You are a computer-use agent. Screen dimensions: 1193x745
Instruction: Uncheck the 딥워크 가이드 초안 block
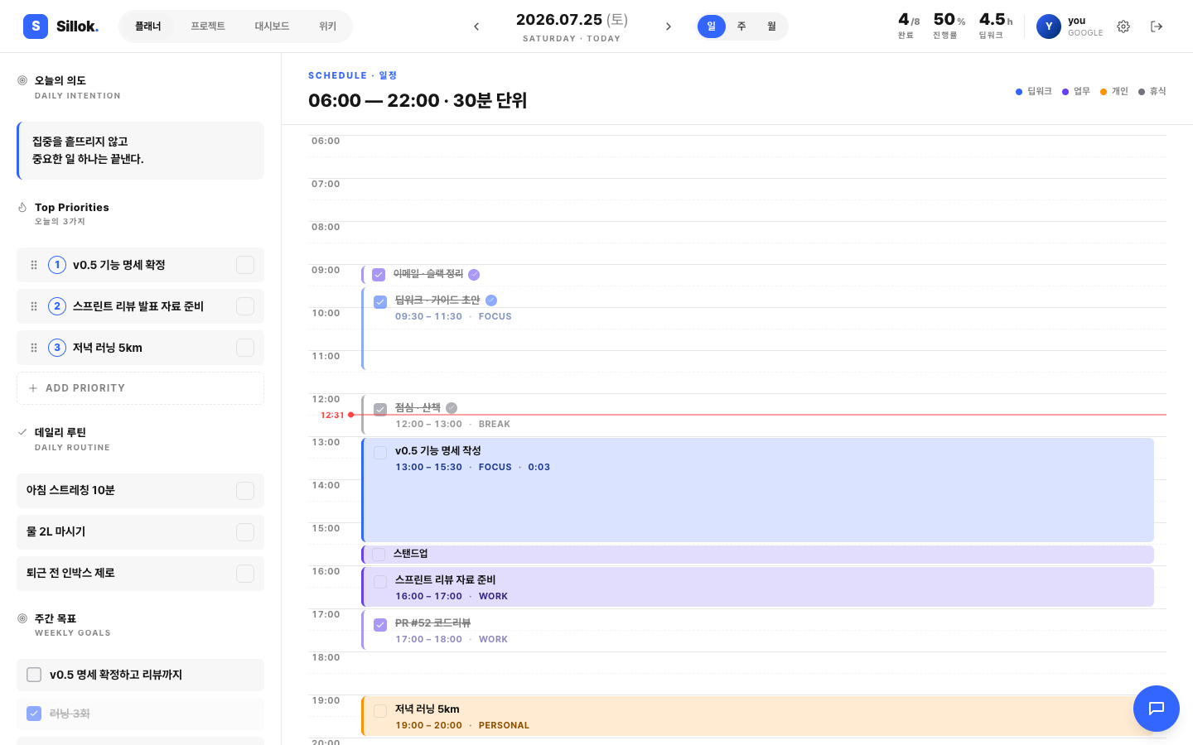(380, 302)
